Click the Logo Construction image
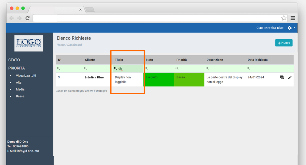The width and height of the screenshot is (306, 165). pyautogui.click(x=29, y=43)
